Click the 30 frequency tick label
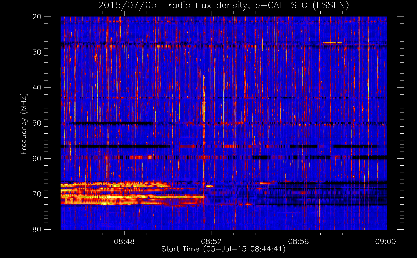 (x=37, y=52)
